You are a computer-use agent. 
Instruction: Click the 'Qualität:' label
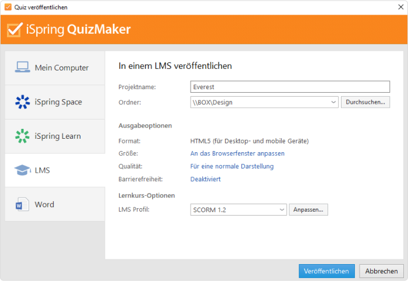click(x=131, y=167)
